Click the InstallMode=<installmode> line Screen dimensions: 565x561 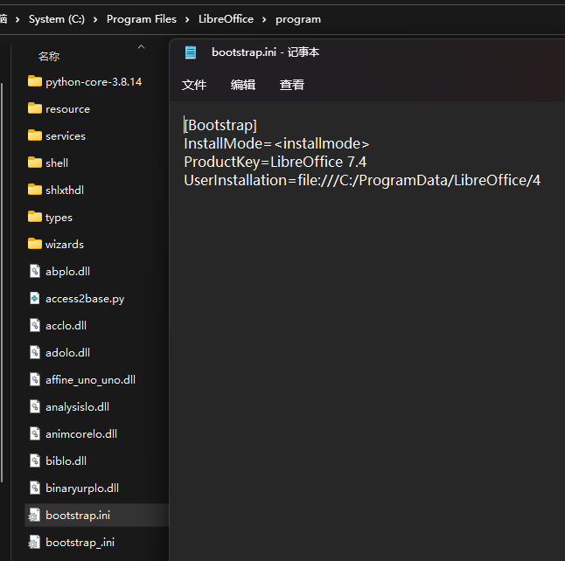point(276,143)
